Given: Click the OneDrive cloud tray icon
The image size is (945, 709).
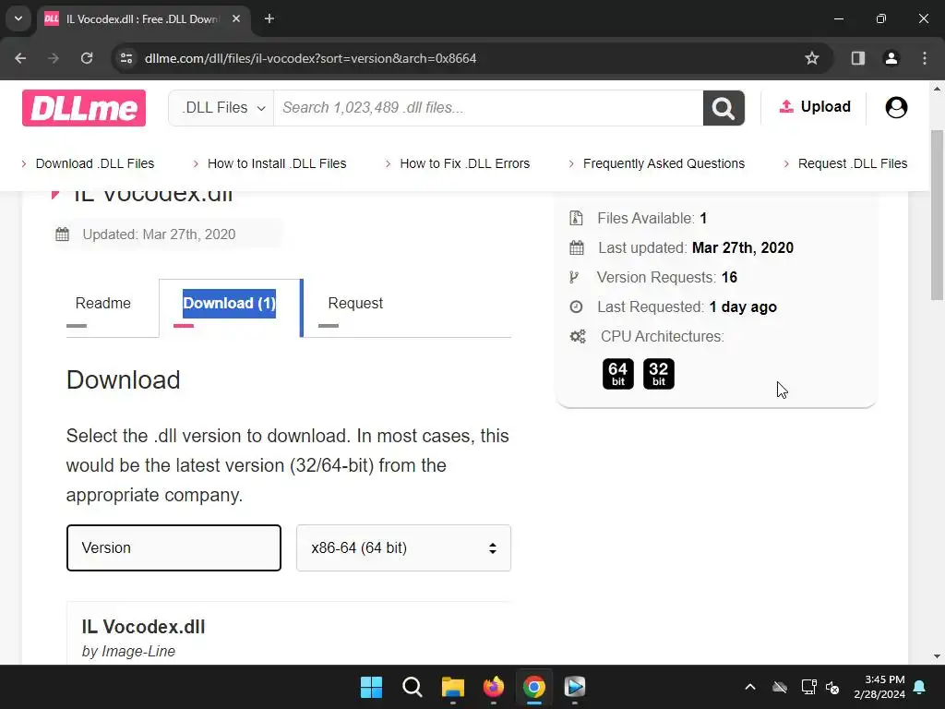Looking at the screenshot, I should [x=779, y=687].
